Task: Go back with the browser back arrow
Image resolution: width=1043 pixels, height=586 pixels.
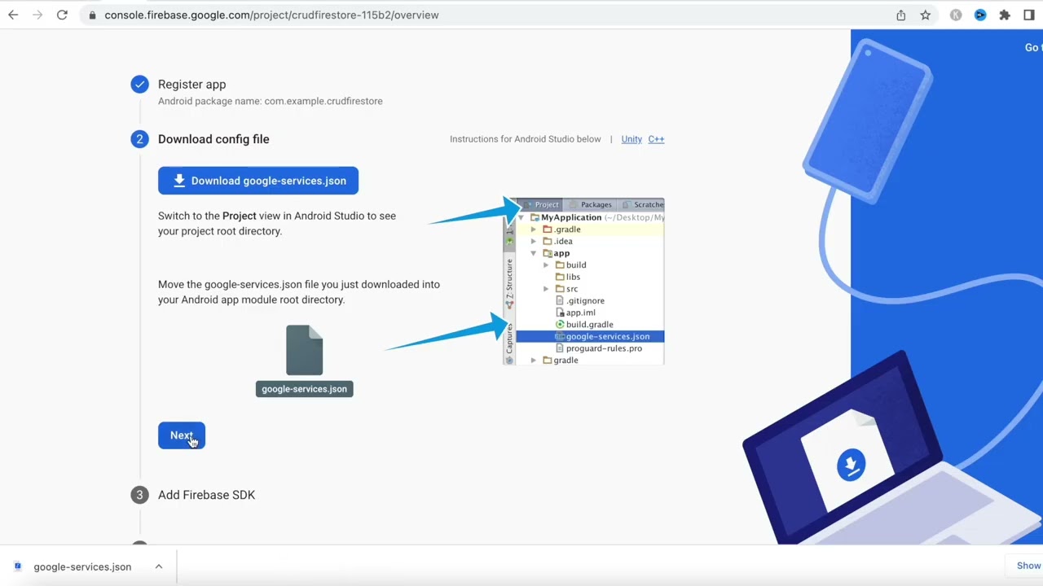Action: tap(13, 15)
